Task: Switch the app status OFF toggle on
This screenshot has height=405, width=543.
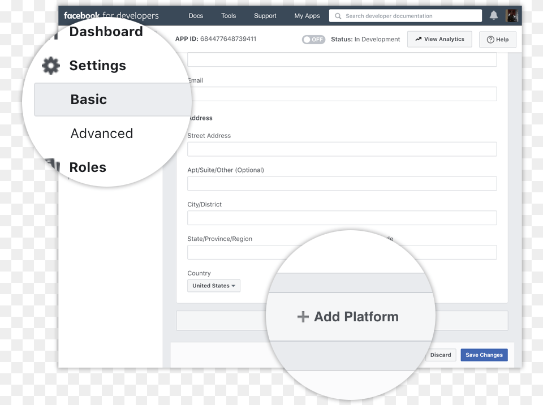Action: pos(313,40)
